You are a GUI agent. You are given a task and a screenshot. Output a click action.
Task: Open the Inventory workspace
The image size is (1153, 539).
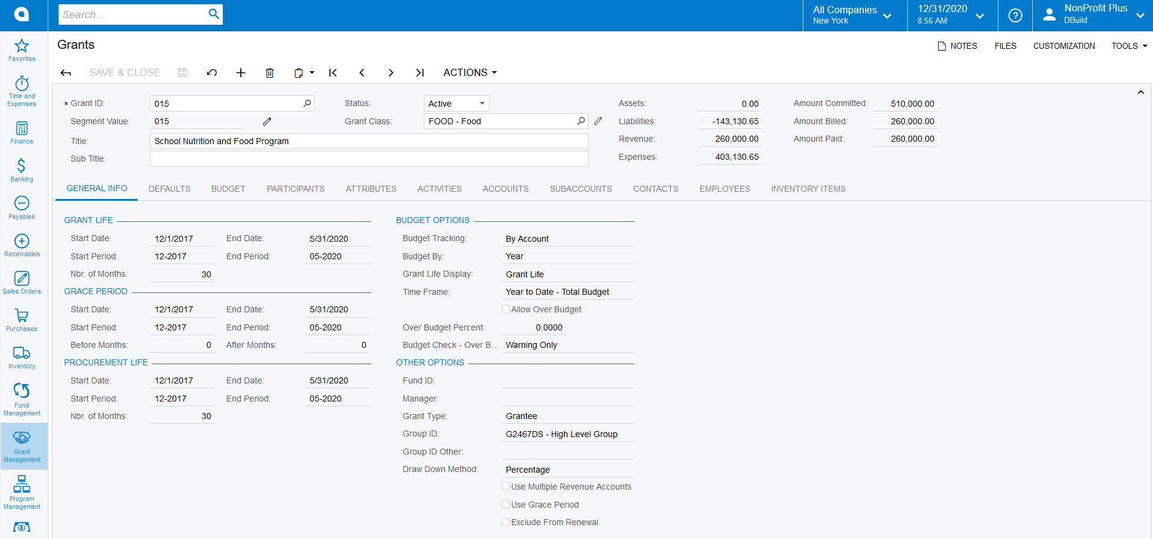click(x=22, y=358)
